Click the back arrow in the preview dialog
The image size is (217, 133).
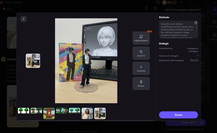pyautogui.click(x=24, y=19)
